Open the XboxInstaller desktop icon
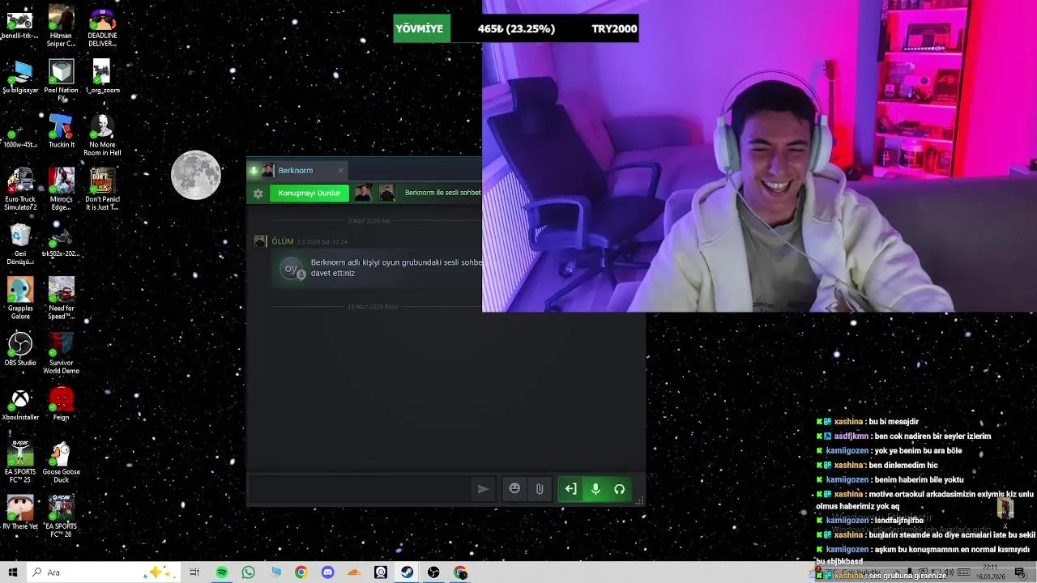Screen dimensions: 1037x583 point(20,403)
